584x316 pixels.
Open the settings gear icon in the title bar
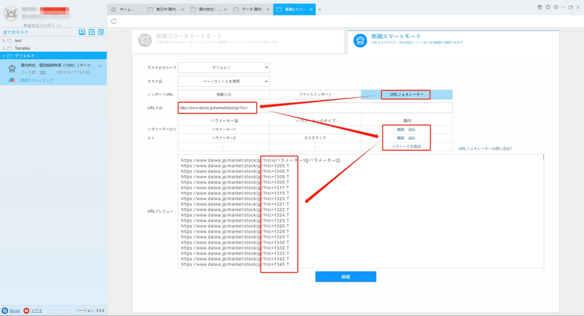556,7
